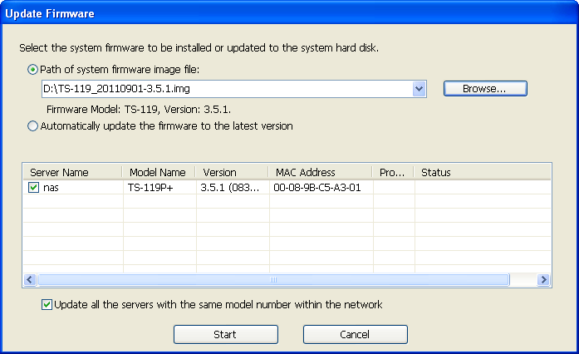Click the Browse... button
The image size is (579, 354).
pyautogui.click(x=485, y=89)
